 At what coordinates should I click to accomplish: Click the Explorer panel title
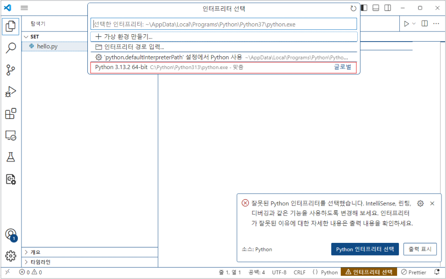[38, 24]
